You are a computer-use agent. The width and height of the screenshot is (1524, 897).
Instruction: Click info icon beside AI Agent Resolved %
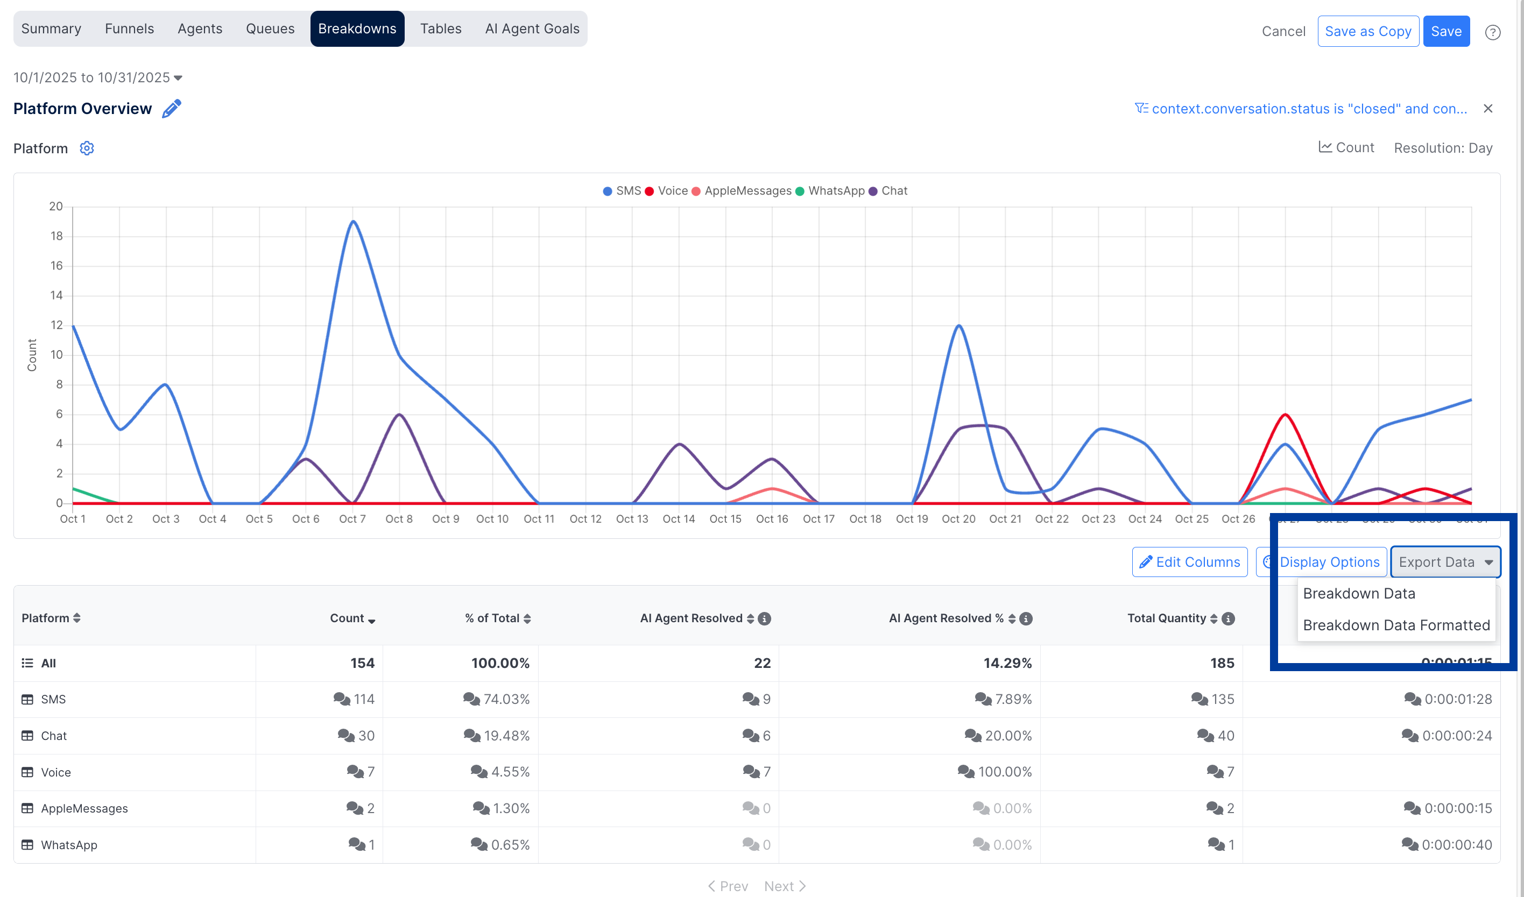click(x=1026, y=618)
